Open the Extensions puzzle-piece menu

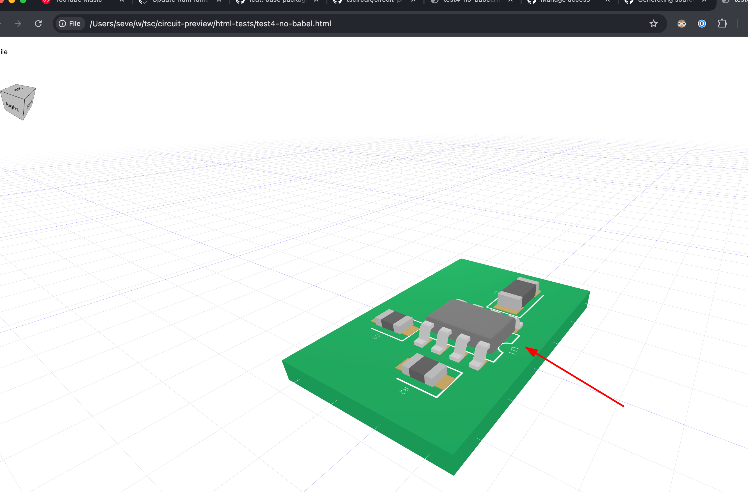pyautogui.click(x=722, y=24)
